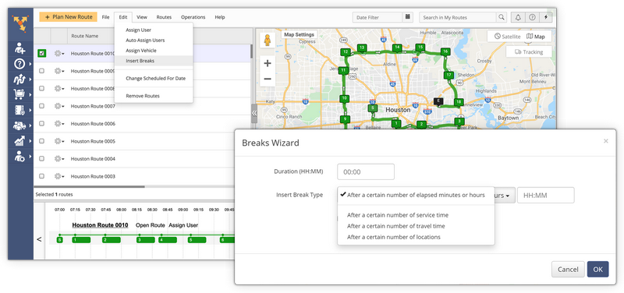Image resolution: width=624 pixels, height=293 pixels.
Task: Click the lightning bolt icon
Action: pyautogui.click(x=545, y=17)
